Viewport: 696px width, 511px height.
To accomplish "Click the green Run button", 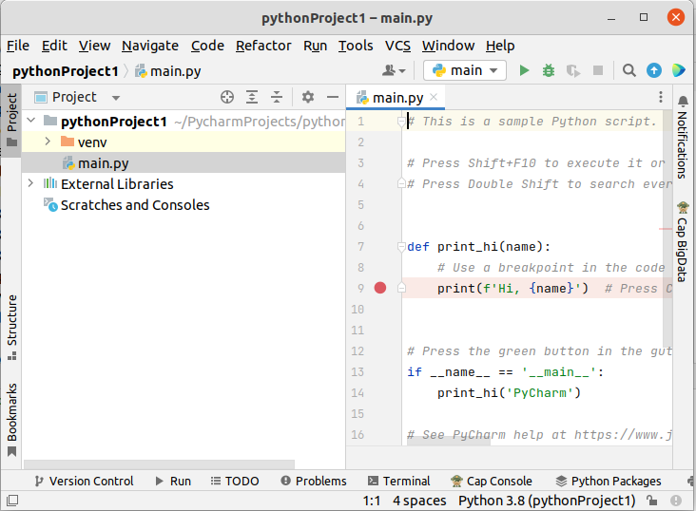I will pos(524,70).
